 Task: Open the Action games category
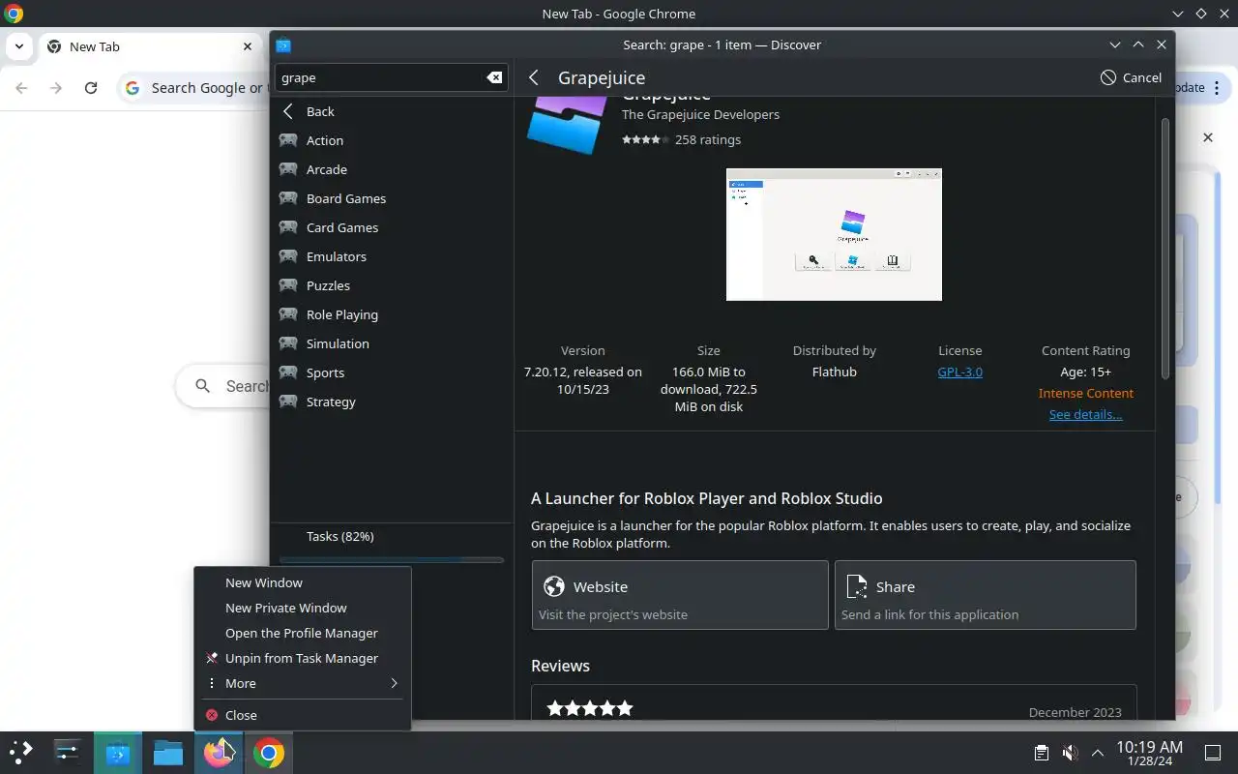(x=393, y=140)
